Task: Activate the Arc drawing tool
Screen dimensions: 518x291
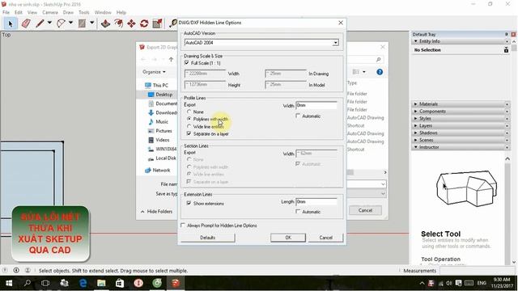Action: pyautogui.click(x=61, y=23)
